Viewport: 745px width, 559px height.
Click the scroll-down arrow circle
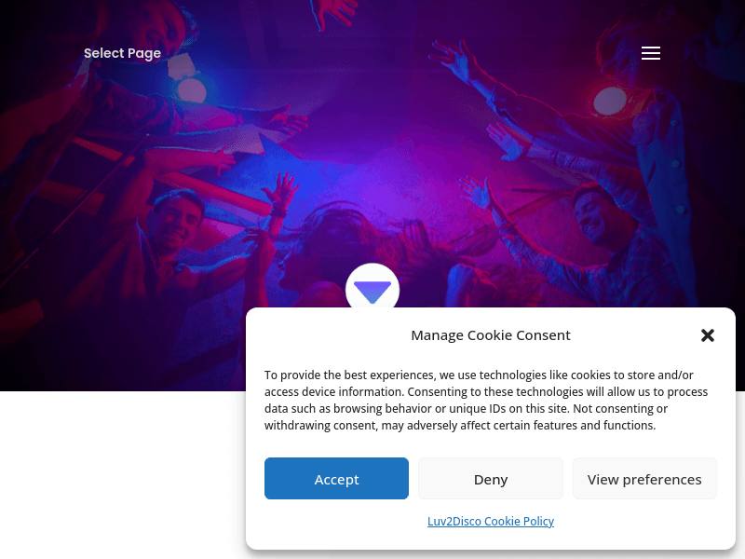(372, 290)
